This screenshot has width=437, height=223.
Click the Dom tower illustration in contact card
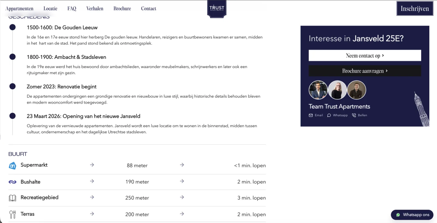421,109
